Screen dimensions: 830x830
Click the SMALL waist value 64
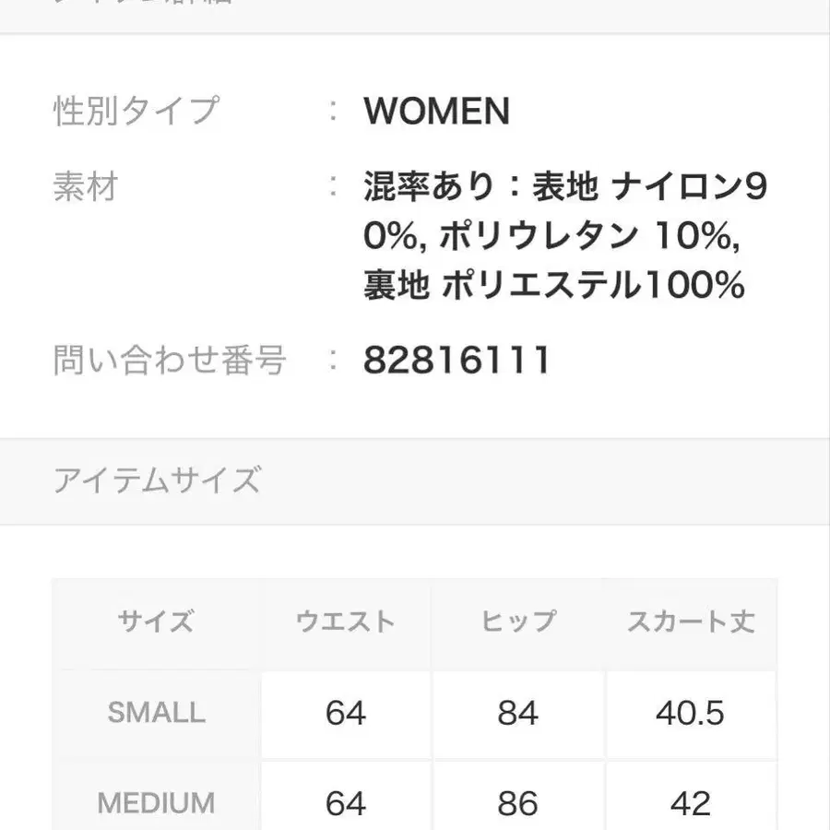(345, 713)
